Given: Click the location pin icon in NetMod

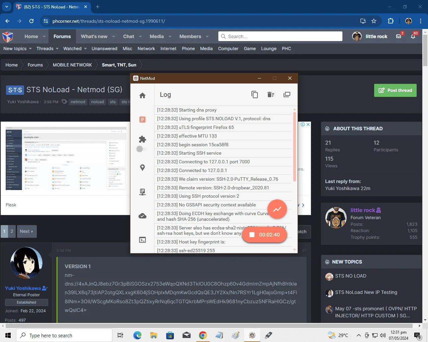Looking at the screenshot, I should coord(142,168).
